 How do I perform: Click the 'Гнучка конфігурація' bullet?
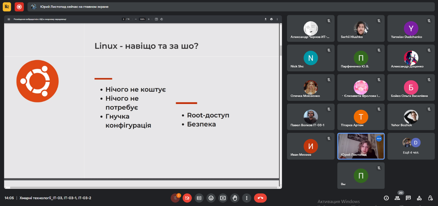click(128, 121)
